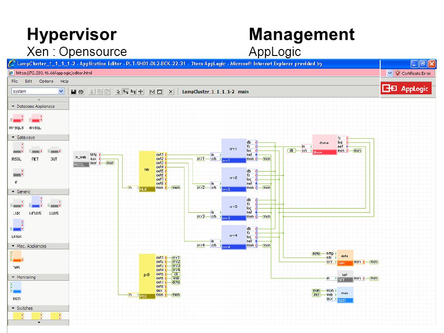The height and width of the screenshot is (333, 444).
Task: Click the web terminal label on PS8 out6
Action: 176,278
